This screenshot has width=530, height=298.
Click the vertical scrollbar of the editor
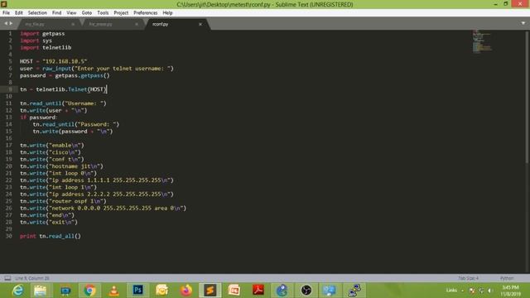point(527,98)
